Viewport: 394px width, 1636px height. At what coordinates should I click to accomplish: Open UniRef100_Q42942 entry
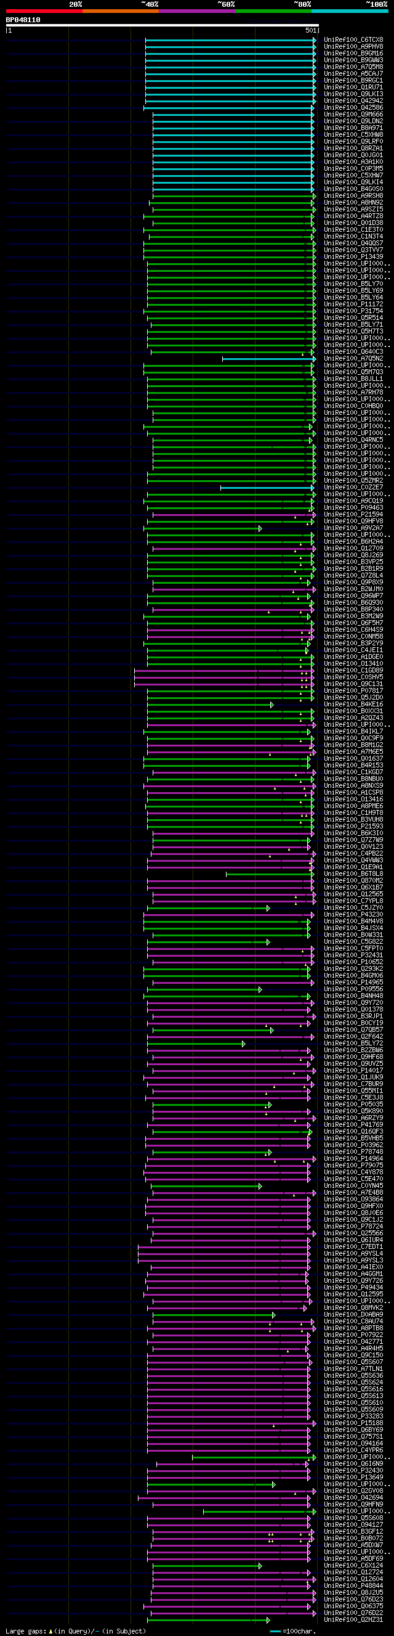pos(353,101)
